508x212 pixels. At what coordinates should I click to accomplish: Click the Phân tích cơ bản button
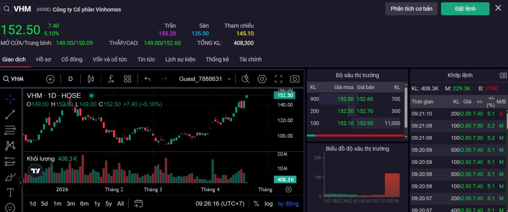point(411,9)
